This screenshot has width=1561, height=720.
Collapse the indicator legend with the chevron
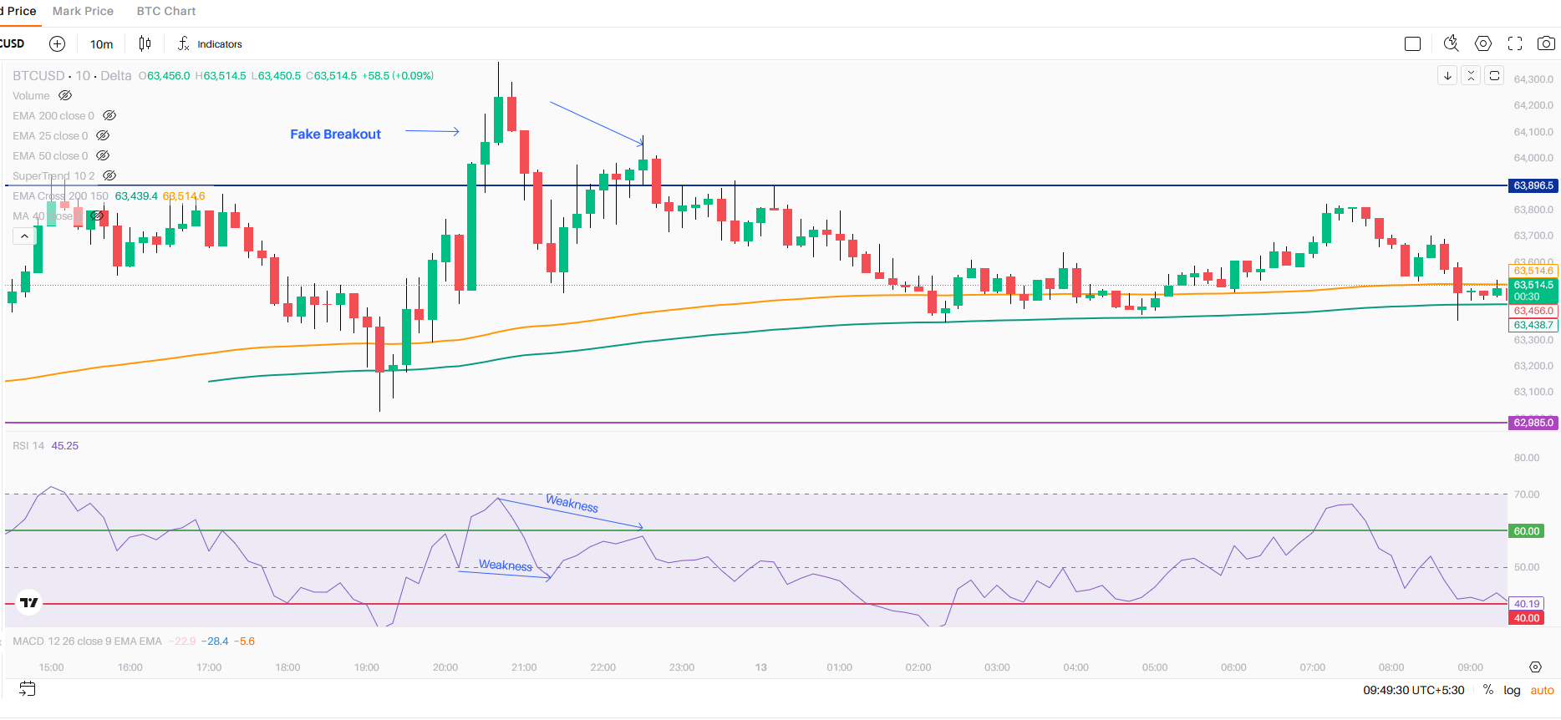(x=24, y=236)
